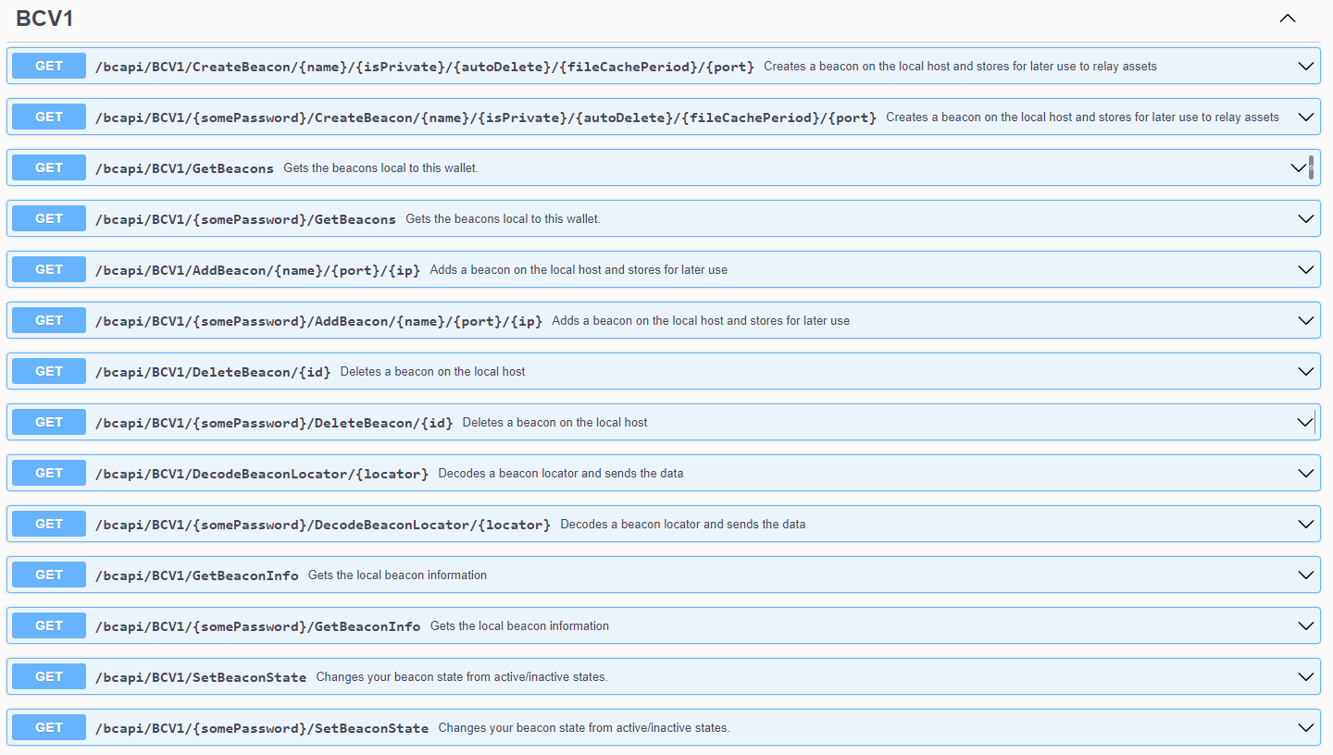The height and width of the screenshot is (755, 1333).
Task: Click GET badge for /bcapi/BCV1/AddBeacon
Action: pyautogui.click(x=49, y=269)
